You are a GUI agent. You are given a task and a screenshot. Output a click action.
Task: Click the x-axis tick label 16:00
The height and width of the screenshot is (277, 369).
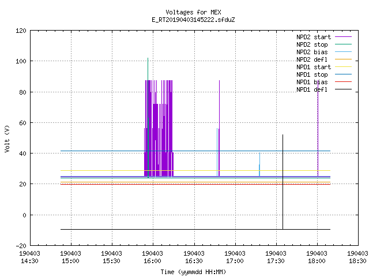coord(152,261)
